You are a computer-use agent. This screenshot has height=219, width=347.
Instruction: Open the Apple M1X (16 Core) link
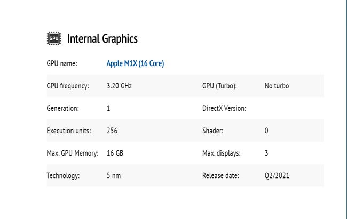tap(136, 63)
